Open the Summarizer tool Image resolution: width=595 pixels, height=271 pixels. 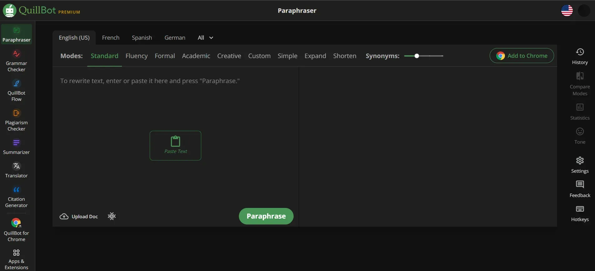point(16,147)
